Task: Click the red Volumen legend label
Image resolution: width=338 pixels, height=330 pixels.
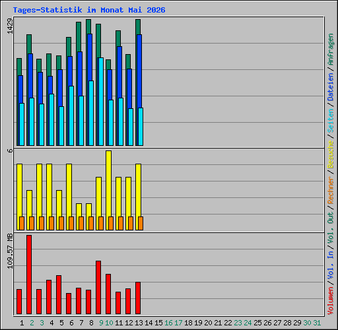Action: [x=330, y=301]
